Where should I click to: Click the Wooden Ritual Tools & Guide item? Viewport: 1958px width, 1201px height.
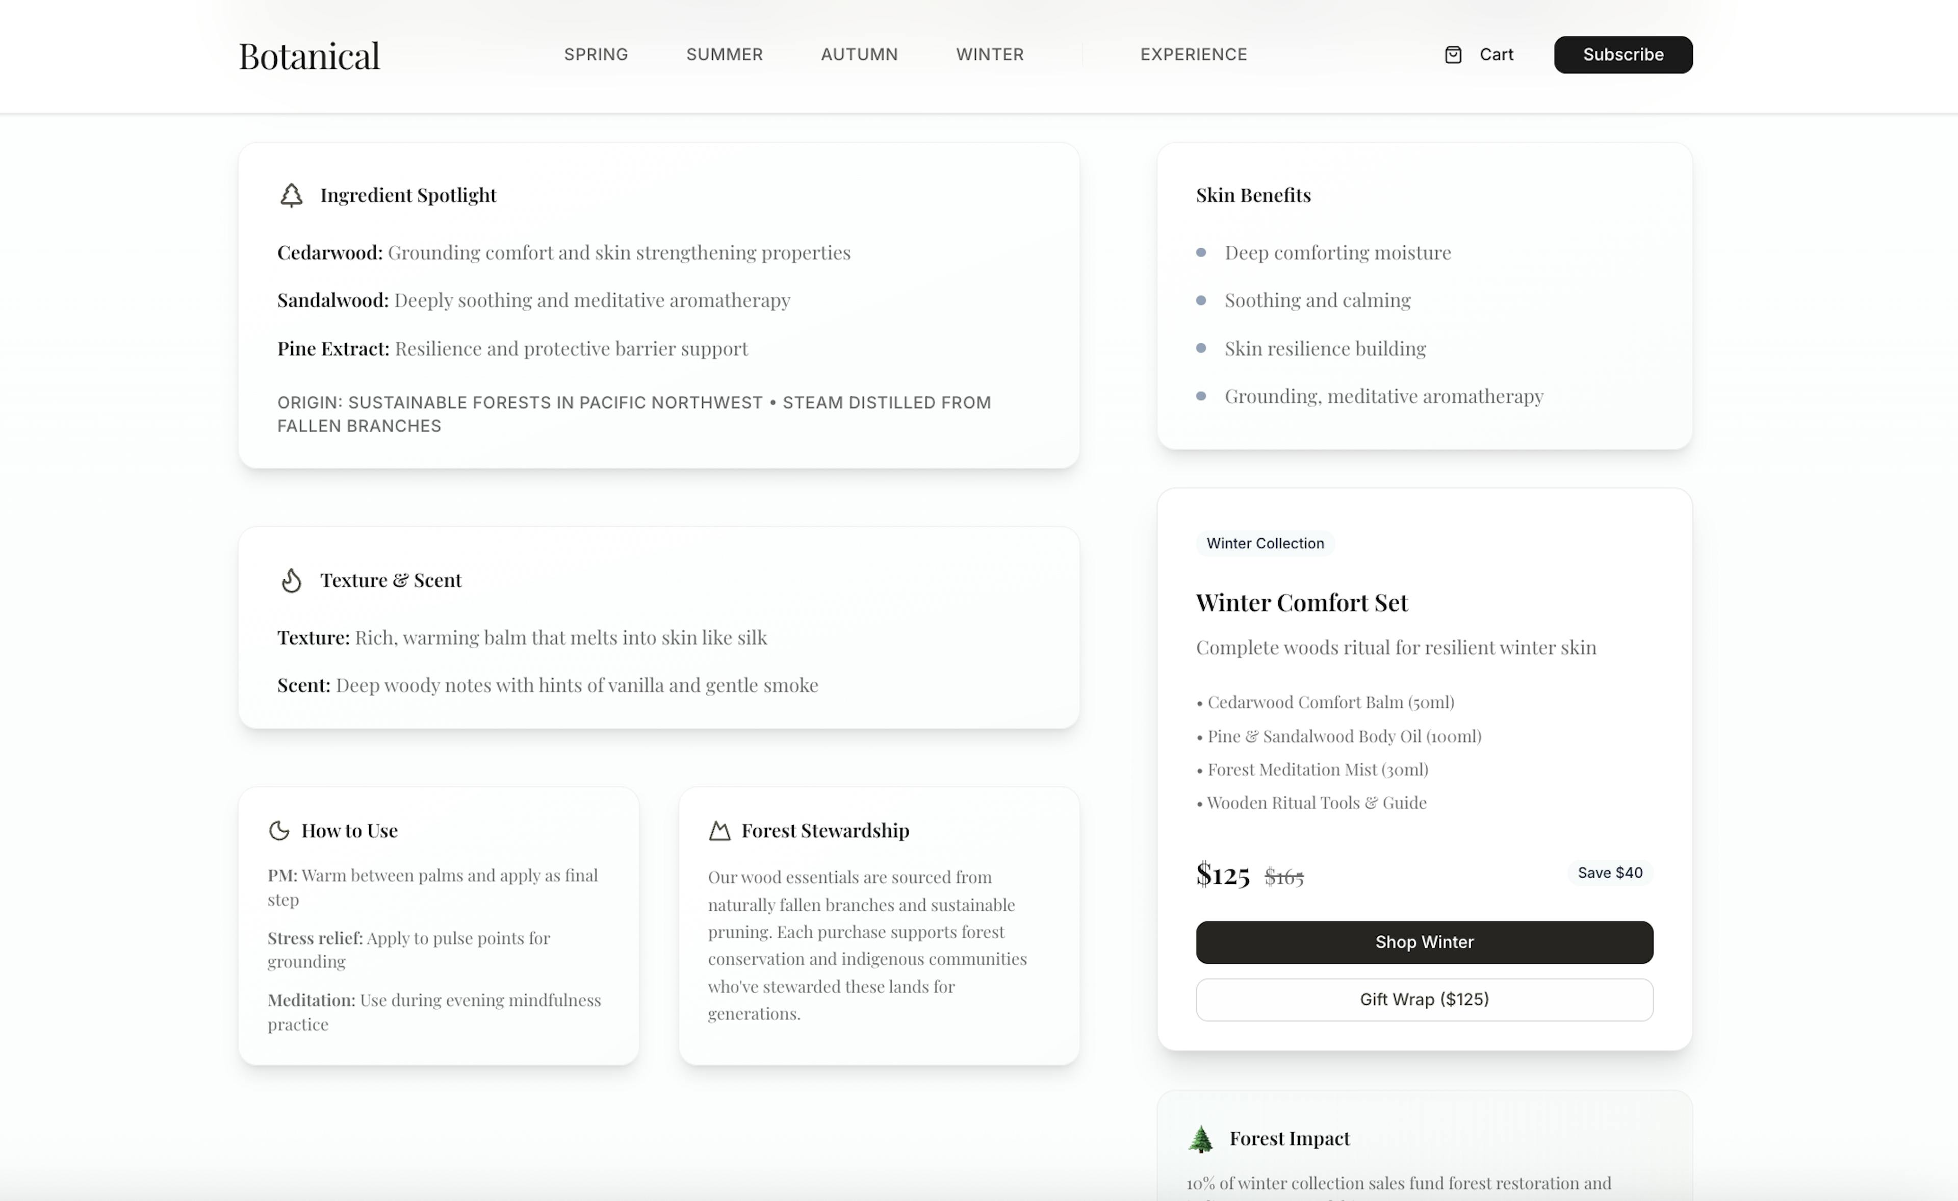tap(1311, 804)
